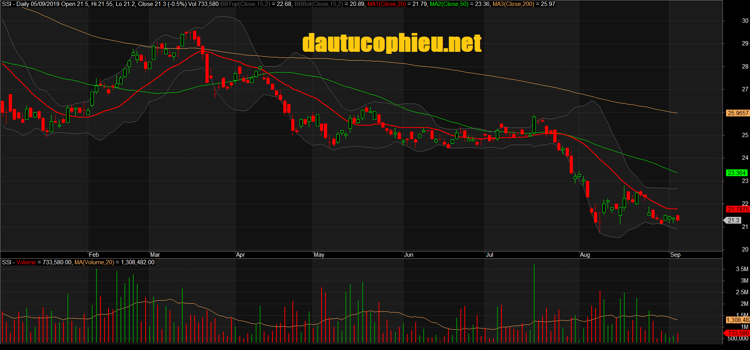Click the green 23.364 price tag
This screenshot has width=750, height=350.
(x=736, y=173)
